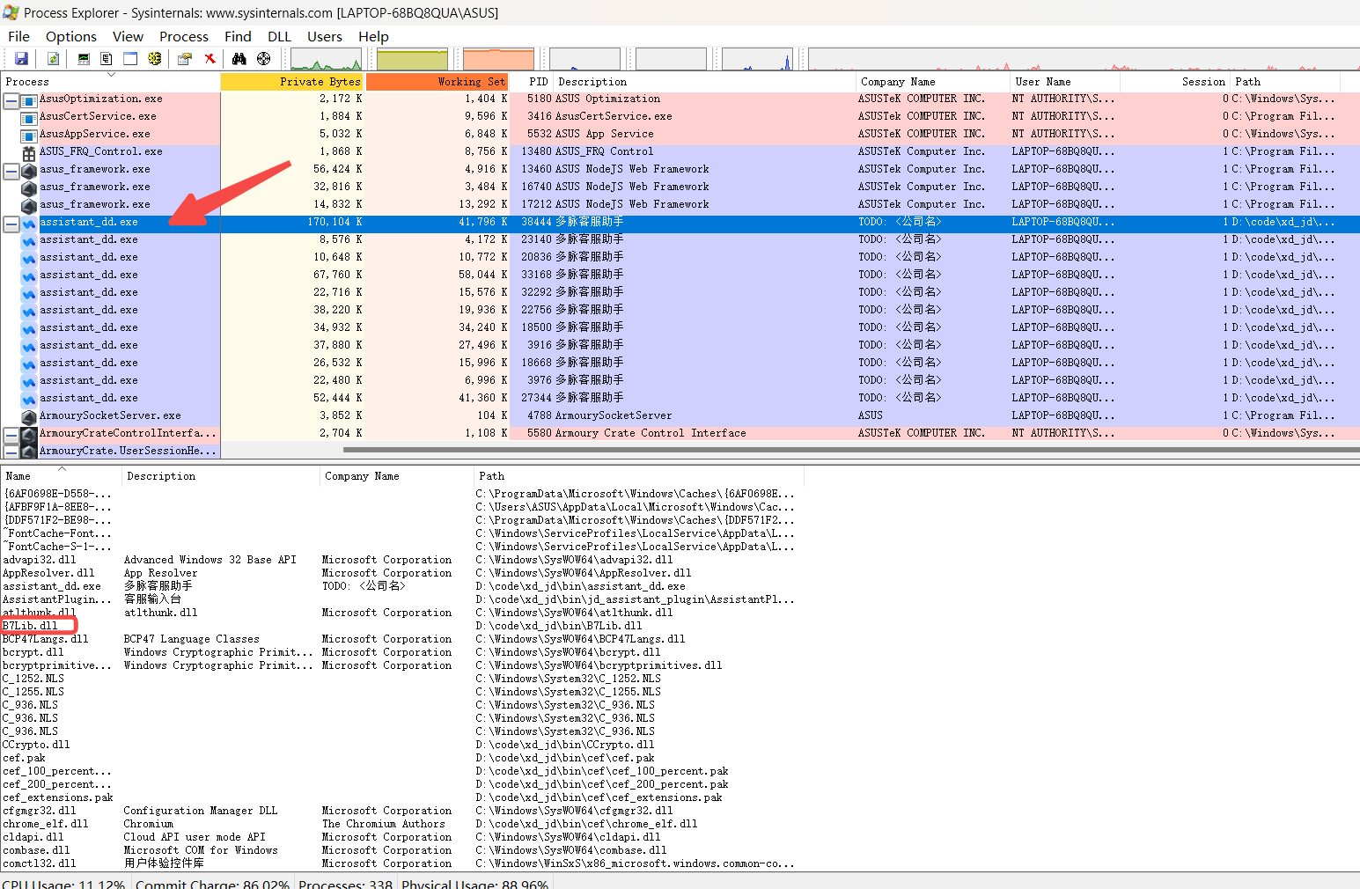This screenshot has width=1360, height=889.
Task: Click the View DLLs/Handles gear toolbar icon
Action: click(155, 58)
